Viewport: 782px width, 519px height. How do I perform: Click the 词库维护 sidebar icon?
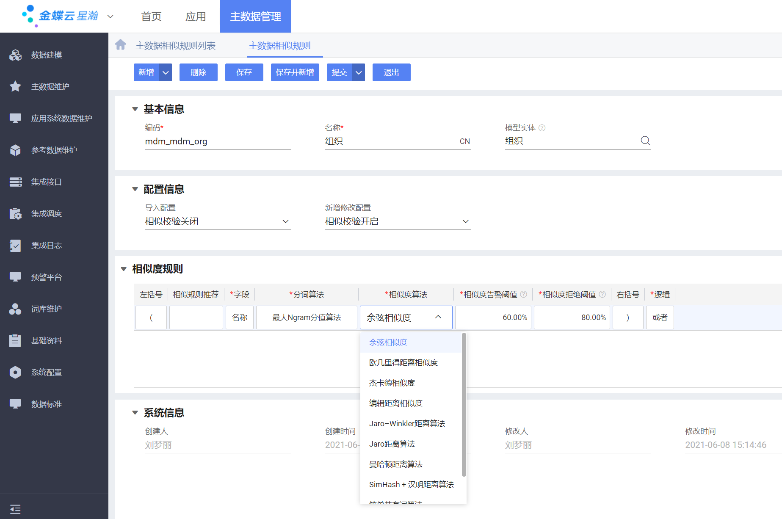[16, 309]
